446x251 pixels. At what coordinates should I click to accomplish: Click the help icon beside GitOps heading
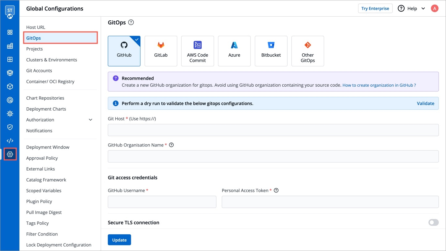(x=131, y=22)
